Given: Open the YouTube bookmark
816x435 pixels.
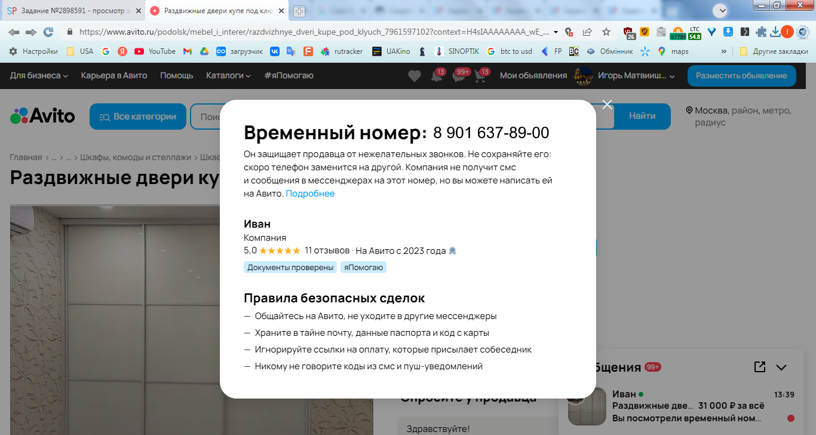Looking at the screenshot, I should pos(155,51).
